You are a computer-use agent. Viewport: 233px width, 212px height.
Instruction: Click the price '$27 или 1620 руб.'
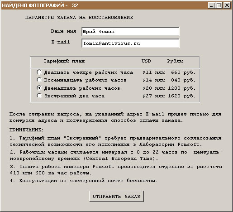click(169, 96)
